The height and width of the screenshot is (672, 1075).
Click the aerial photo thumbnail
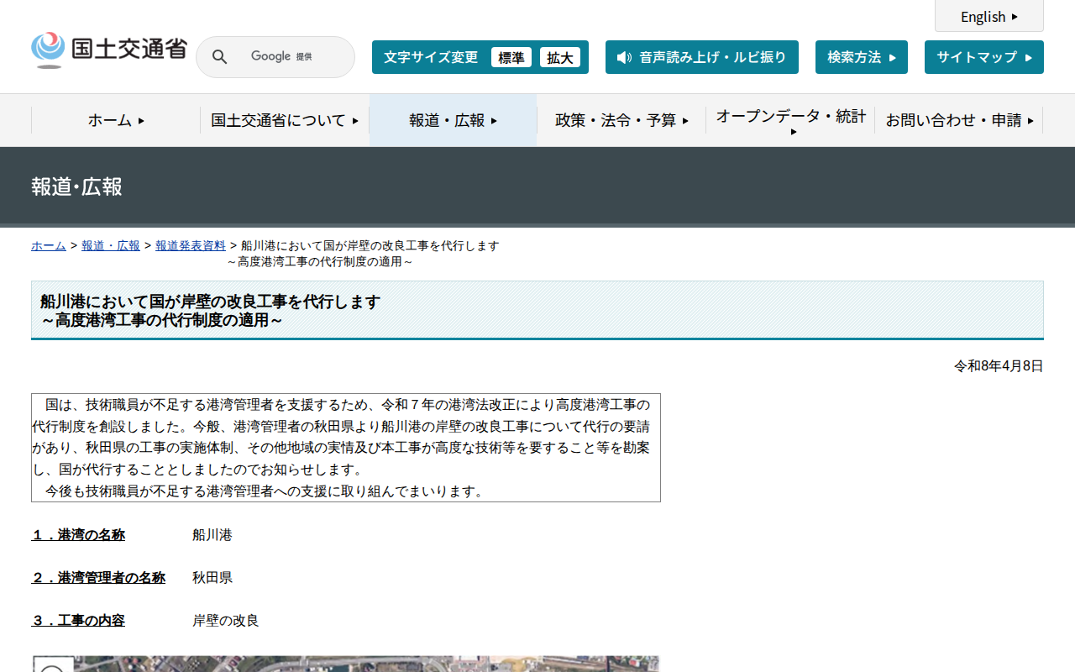pyautogui.click(x=346, y=664)
